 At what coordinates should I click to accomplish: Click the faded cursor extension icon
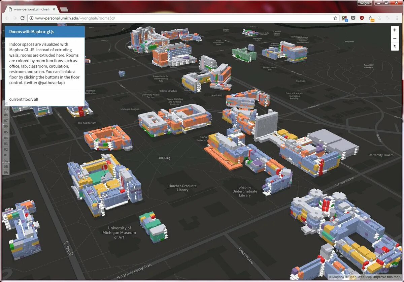388,18
